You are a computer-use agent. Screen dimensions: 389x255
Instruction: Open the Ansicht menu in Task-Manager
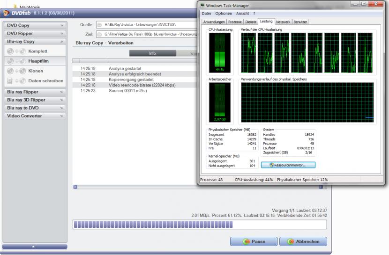(x=242, y=14)
